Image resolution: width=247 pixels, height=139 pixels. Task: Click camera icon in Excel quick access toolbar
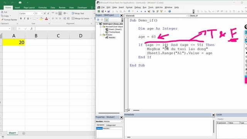click(20, 3)
